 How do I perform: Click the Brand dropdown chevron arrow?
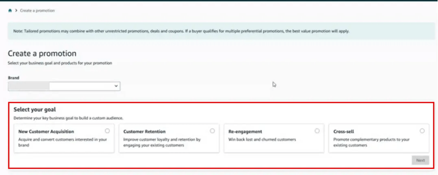(x=116, y=86)
